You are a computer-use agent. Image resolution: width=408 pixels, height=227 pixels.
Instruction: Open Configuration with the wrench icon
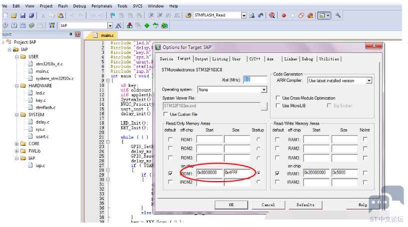(338, 15)
